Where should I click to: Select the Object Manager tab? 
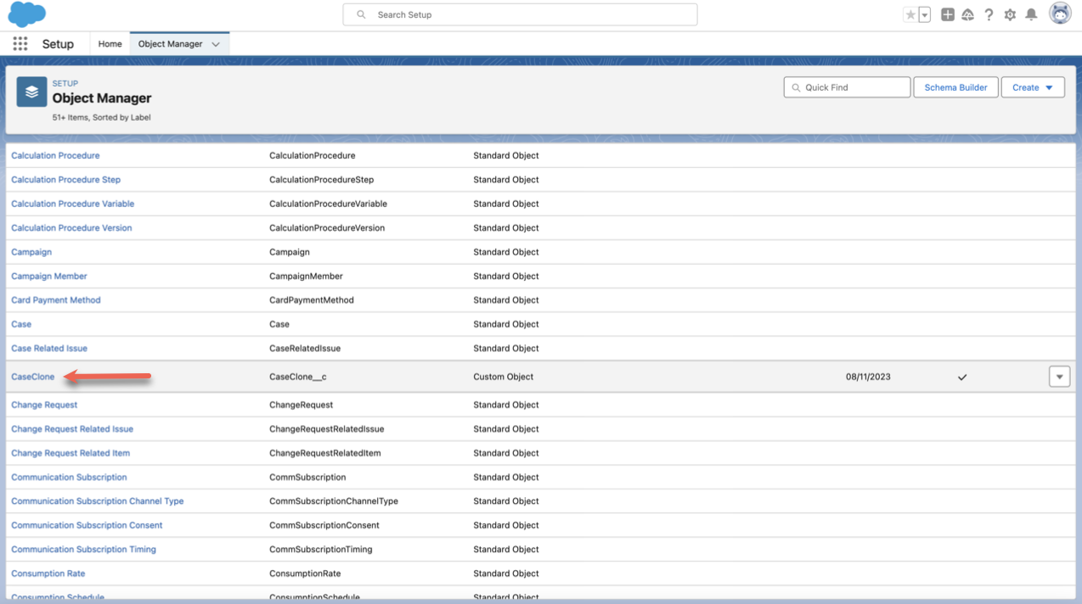[170, 44]
